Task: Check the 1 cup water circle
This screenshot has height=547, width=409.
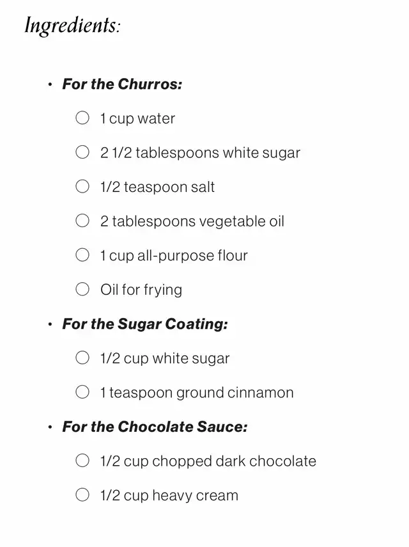Action: click(x=82, y=118)
